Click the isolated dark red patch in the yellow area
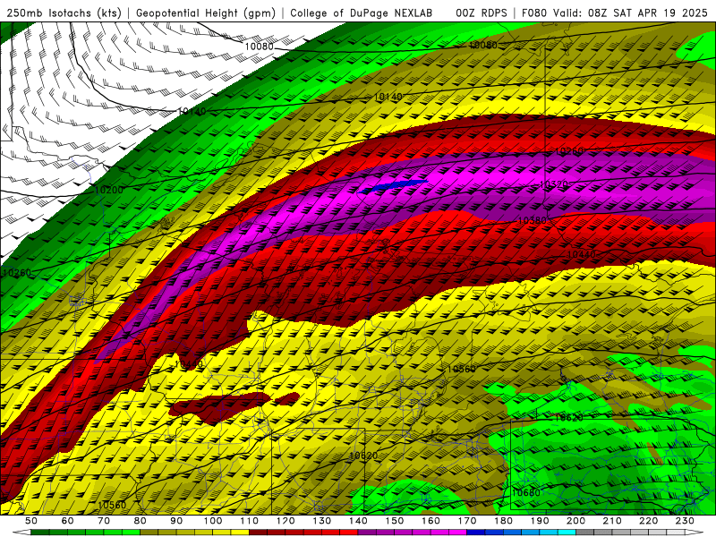716x537 pixels. pyautogui.click(x=219, y=406)
